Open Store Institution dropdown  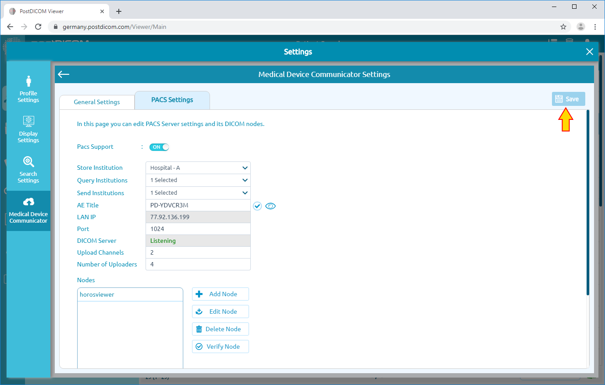coord(198,168)
